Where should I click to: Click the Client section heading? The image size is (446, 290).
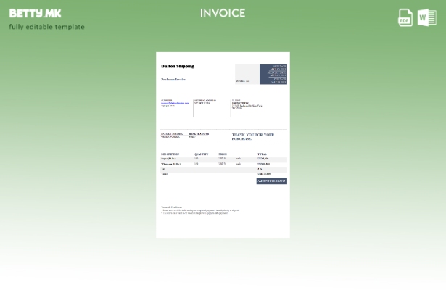pos(236,101)
